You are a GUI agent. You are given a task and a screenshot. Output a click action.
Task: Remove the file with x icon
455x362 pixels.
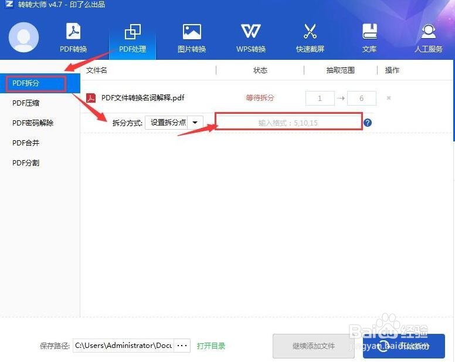[x=389, y=98]
